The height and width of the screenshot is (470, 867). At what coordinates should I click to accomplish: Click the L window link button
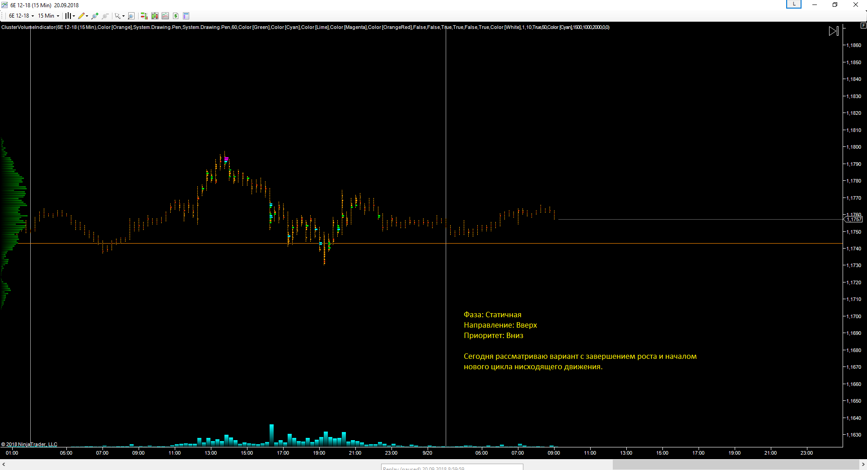pos(794,4)
